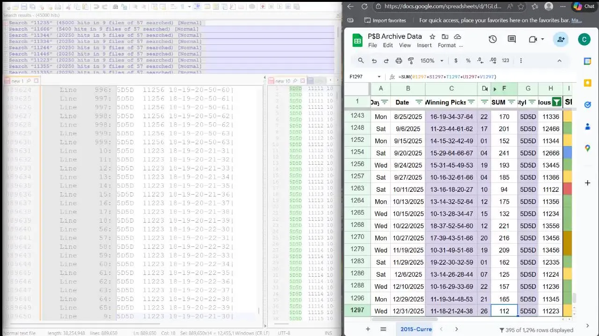Select the 2015-Curre sheet tab
Viewport: 599px width, 336px height.
pyautogui.click(x=416, y=329)
